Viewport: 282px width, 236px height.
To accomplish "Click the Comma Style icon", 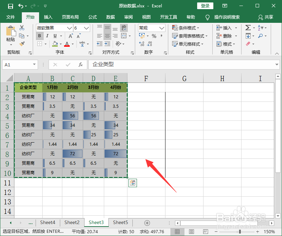I will tap(162, 36).
